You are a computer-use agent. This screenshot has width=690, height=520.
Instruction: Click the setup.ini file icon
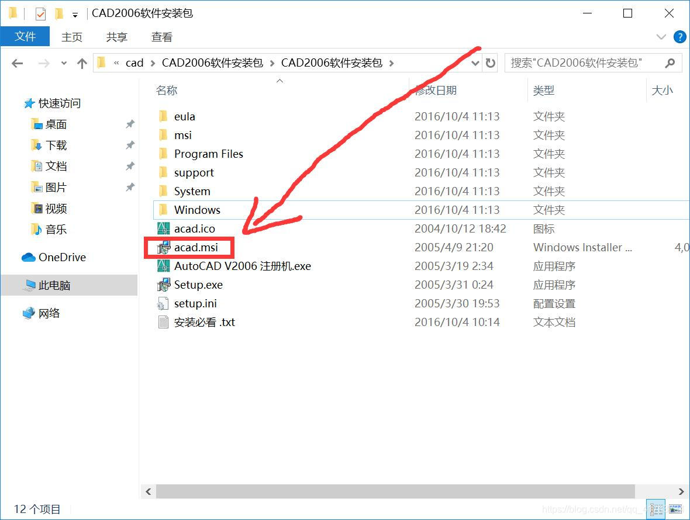(x=163, y=304)
